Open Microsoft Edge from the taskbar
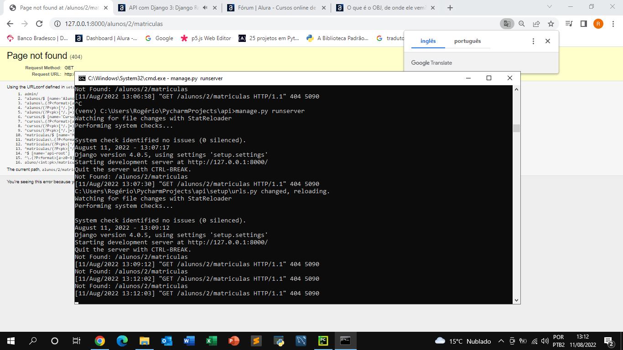The height and width of the screenshot is (350, 623). (122, 341)
